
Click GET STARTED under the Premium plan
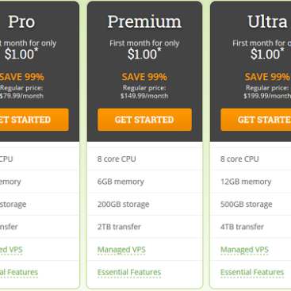(x=144, y=120)
